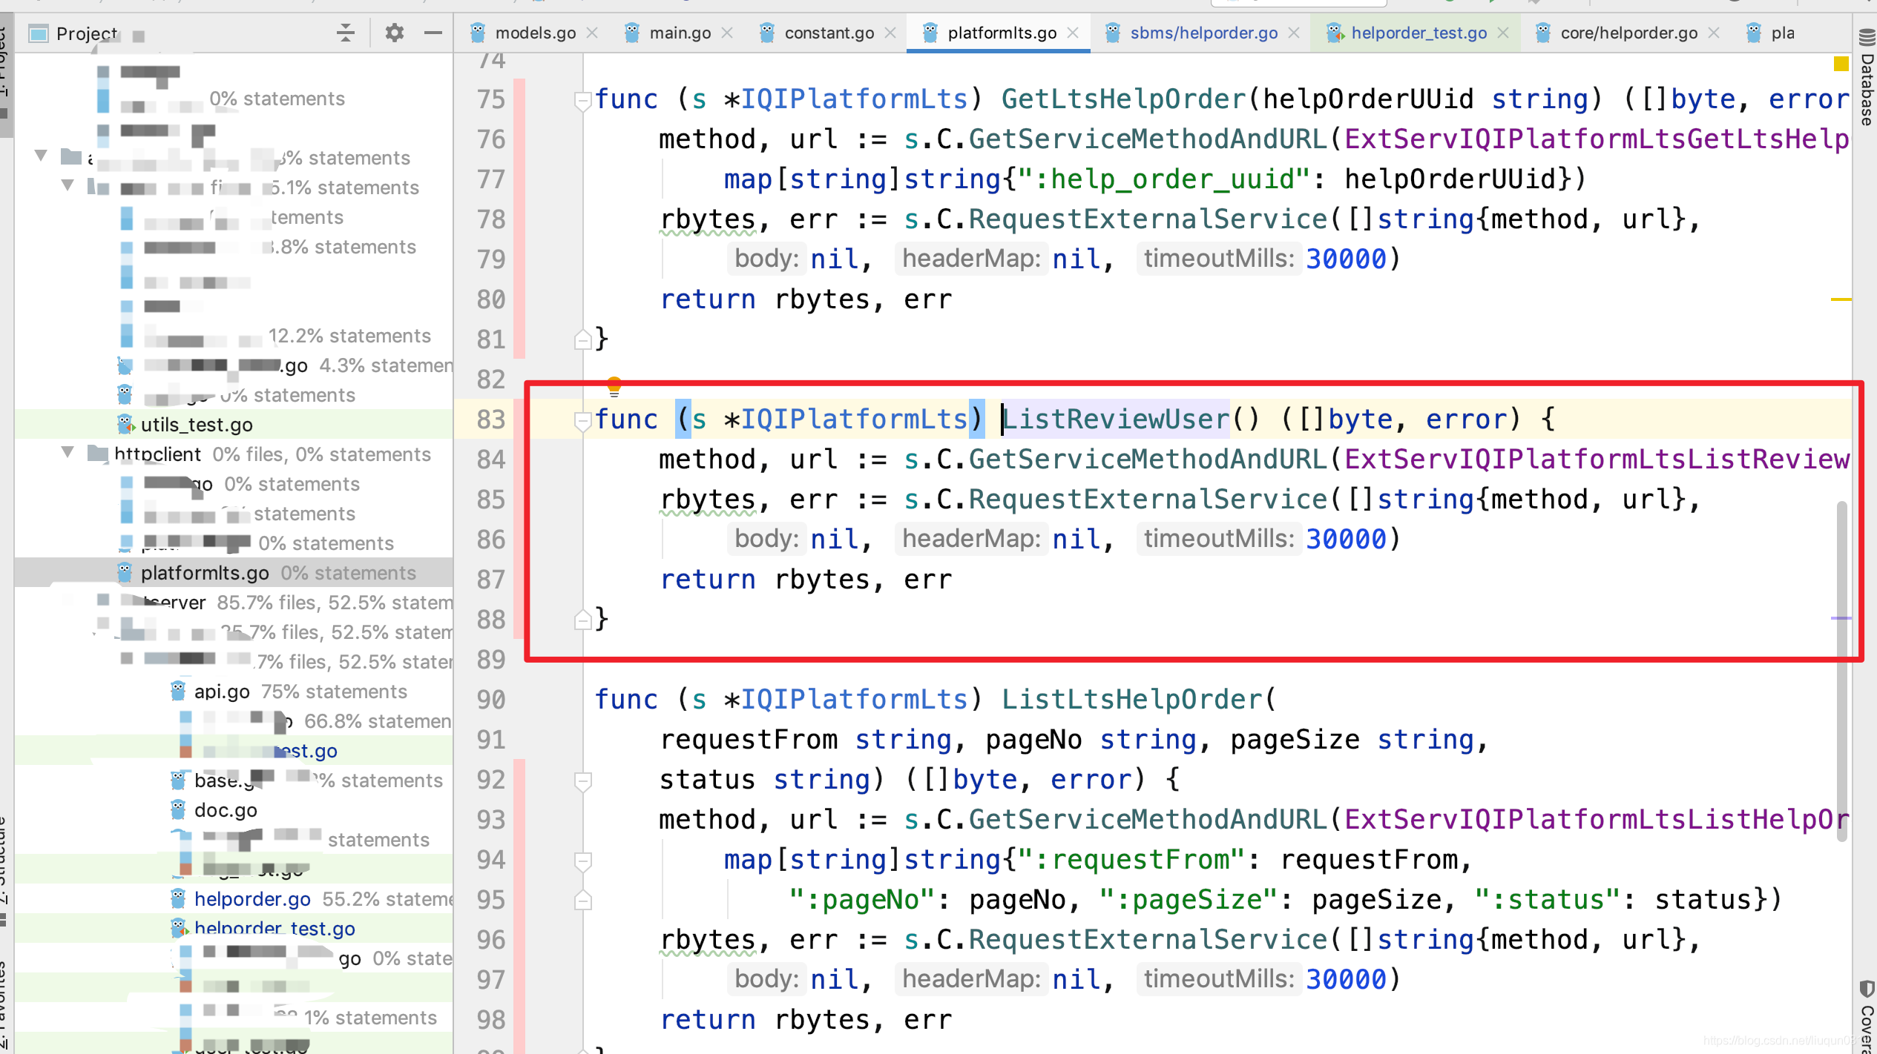Open the Database tool window
Viewport: 1877px width, 1054px height.
pos(1867,78)
